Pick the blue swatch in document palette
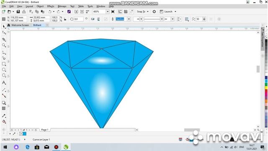Image resolution: width=268 pixels, height=151 pixels. coord(24,134)
